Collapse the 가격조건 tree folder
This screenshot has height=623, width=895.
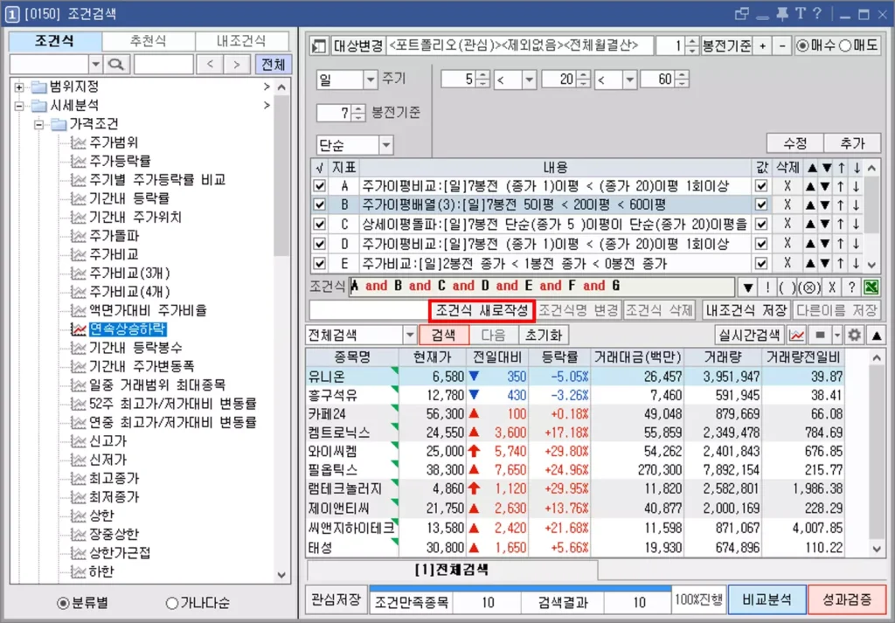[x=38, y=124]
